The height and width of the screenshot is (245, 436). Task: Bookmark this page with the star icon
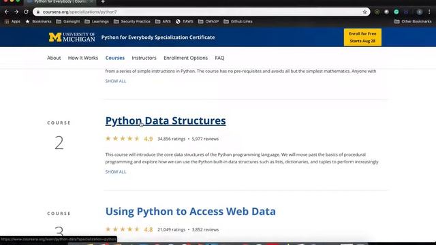(x=364, y=12)
